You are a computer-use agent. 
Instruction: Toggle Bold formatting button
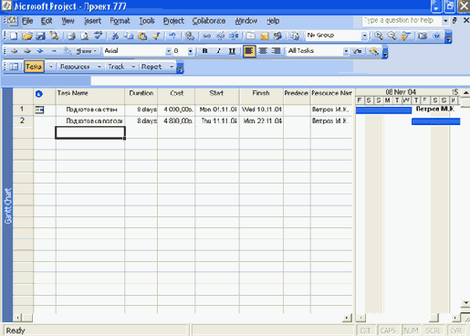pyautogui.click(x=205, y=51)
